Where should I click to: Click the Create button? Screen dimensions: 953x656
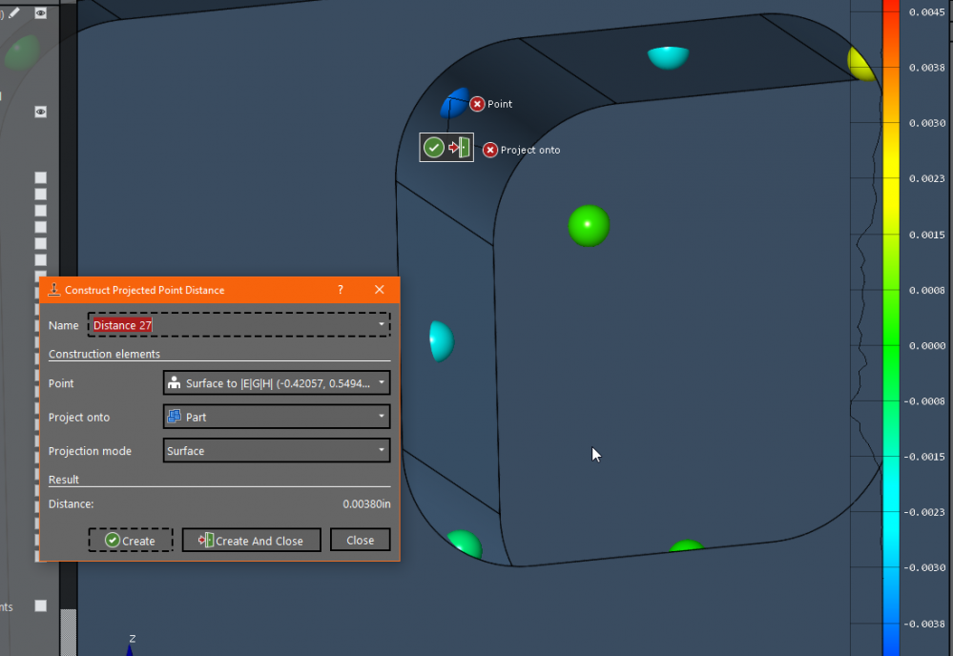131,541
